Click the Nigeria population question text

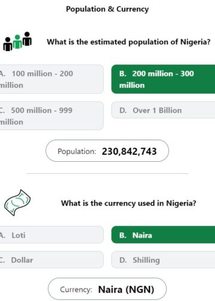click(x=128, y=42)
